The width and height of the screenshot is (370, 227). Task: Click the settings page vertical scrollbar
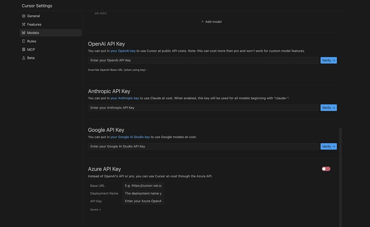click(x=340, y=177)
